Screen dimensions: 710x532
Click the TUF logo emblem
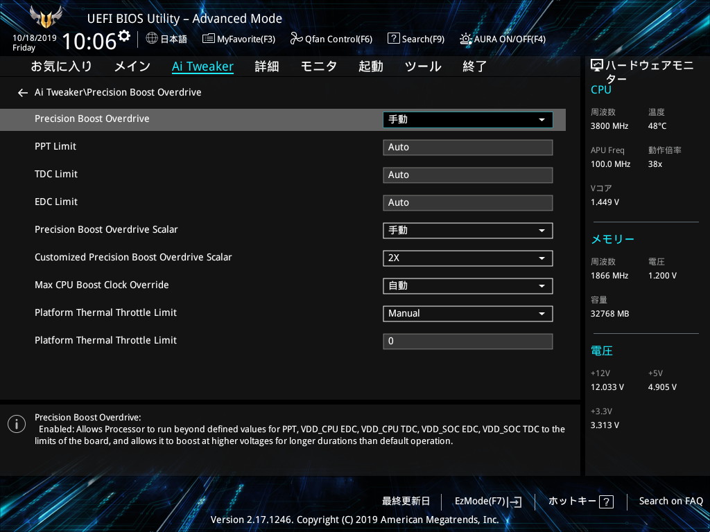[x=46, y=17]
